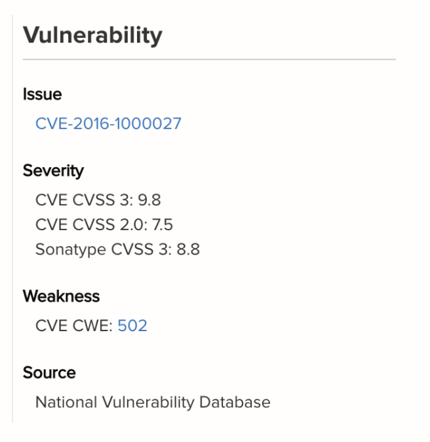Click the word Database in the Source entry
430x442 pixels.
[x=239, y=401]
